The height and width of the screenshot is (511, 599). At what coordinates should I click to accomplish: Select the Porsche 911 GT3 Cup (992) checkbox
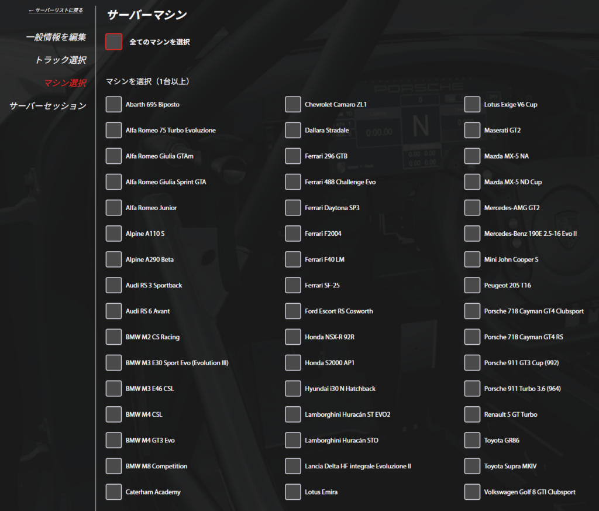[x=472, y=363]
